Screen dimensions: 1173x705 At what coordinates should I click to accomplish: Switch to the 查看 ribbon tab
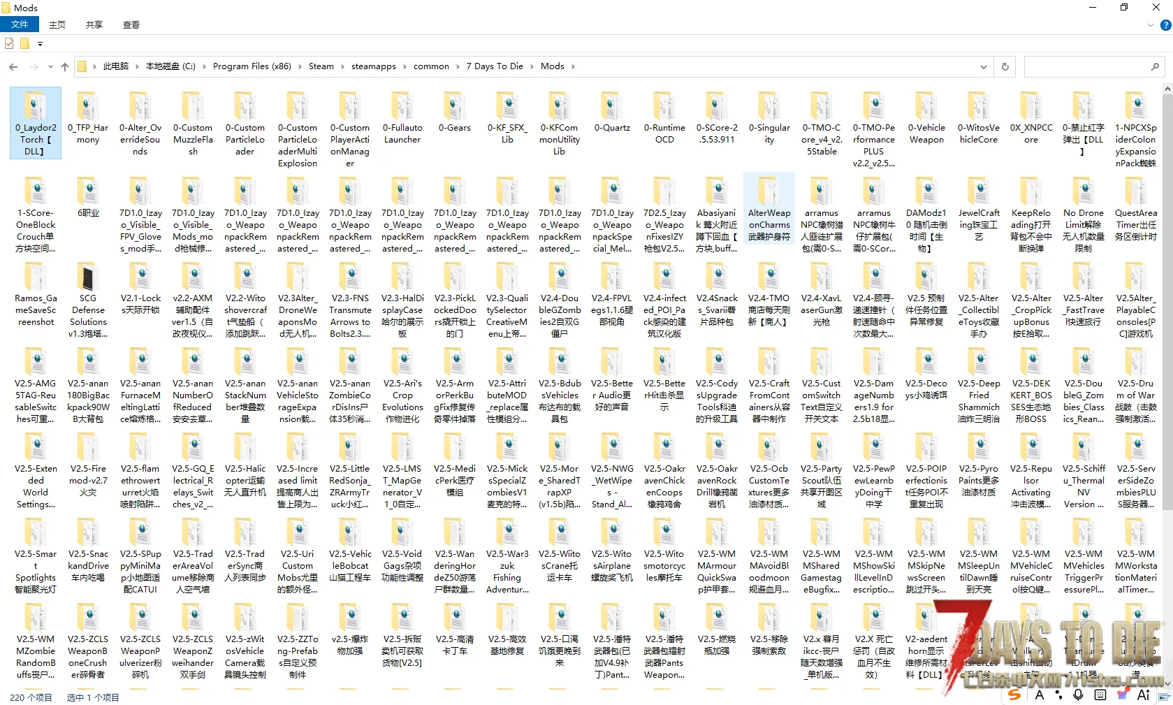click(131, 24)
